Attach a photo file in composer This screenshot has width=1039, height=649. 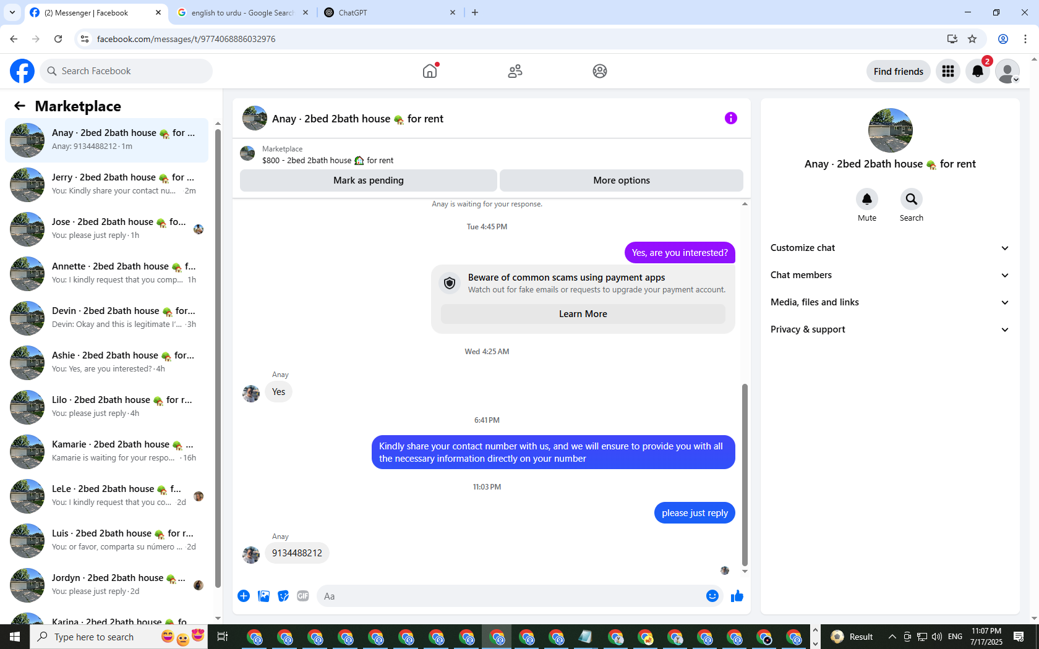tap(263, 596)
